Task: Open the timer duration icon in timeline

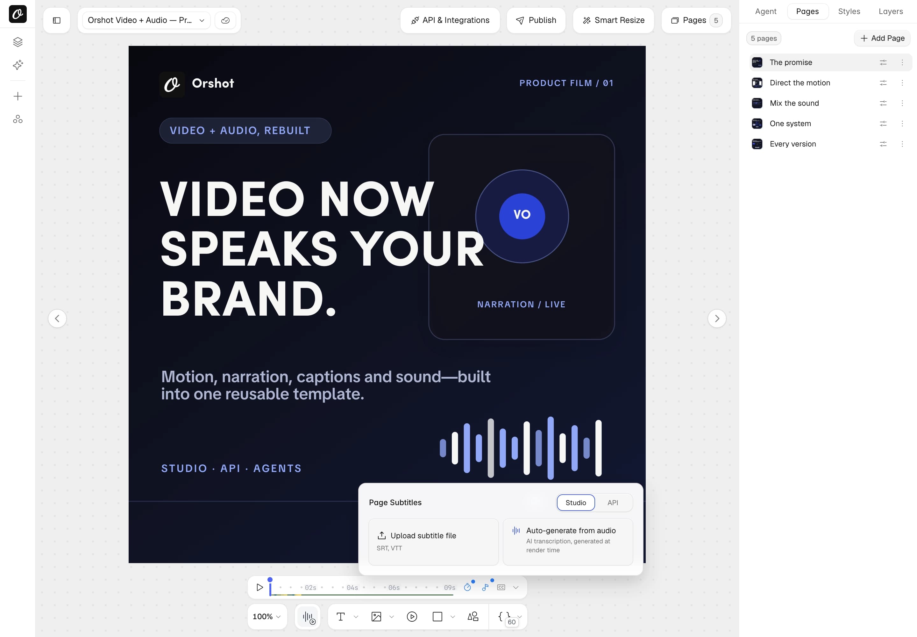Action: pyautogui.click(x=468, y=587)
